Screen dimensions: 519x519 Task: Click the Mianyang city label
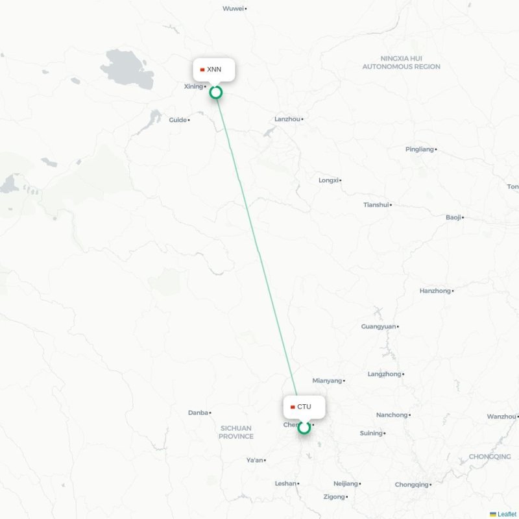point(327,381)
